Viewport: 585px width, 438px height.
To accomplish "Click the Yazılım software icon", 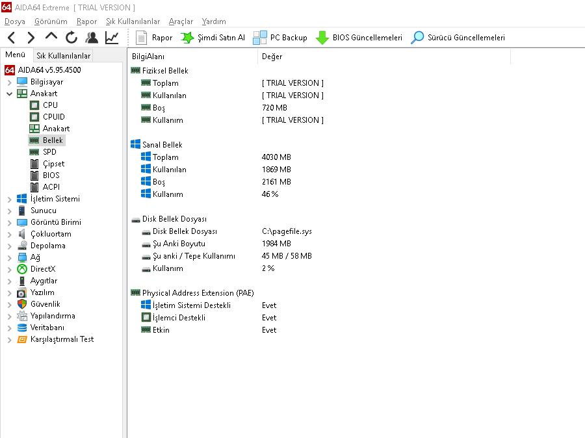I will coord(22,292).
